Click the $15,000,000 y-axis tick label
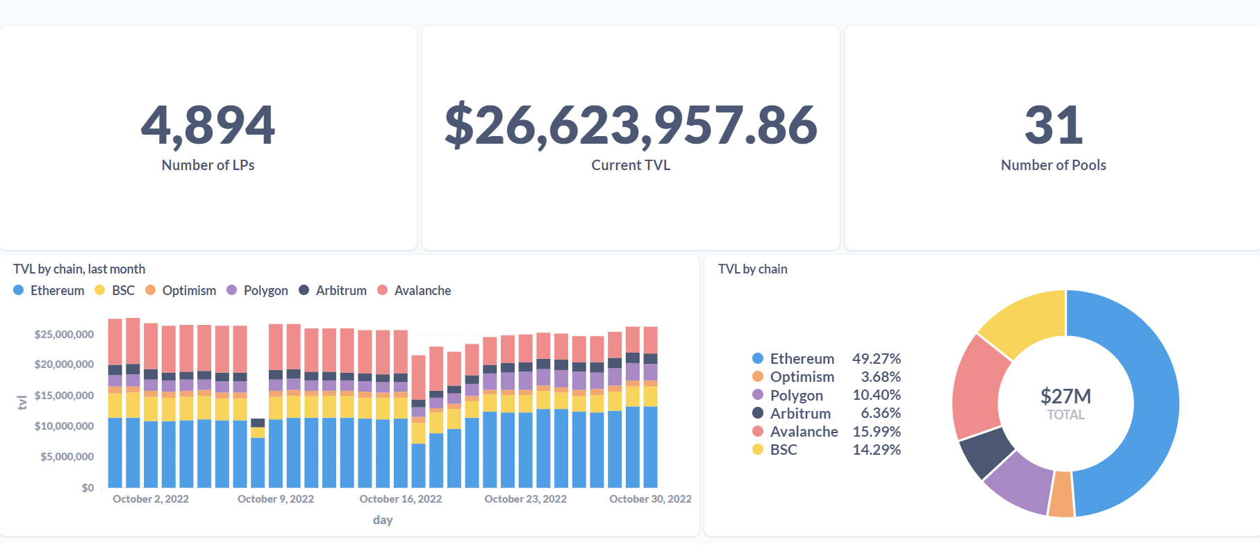The image size is (1260, 545). click(x=64, y=396)
